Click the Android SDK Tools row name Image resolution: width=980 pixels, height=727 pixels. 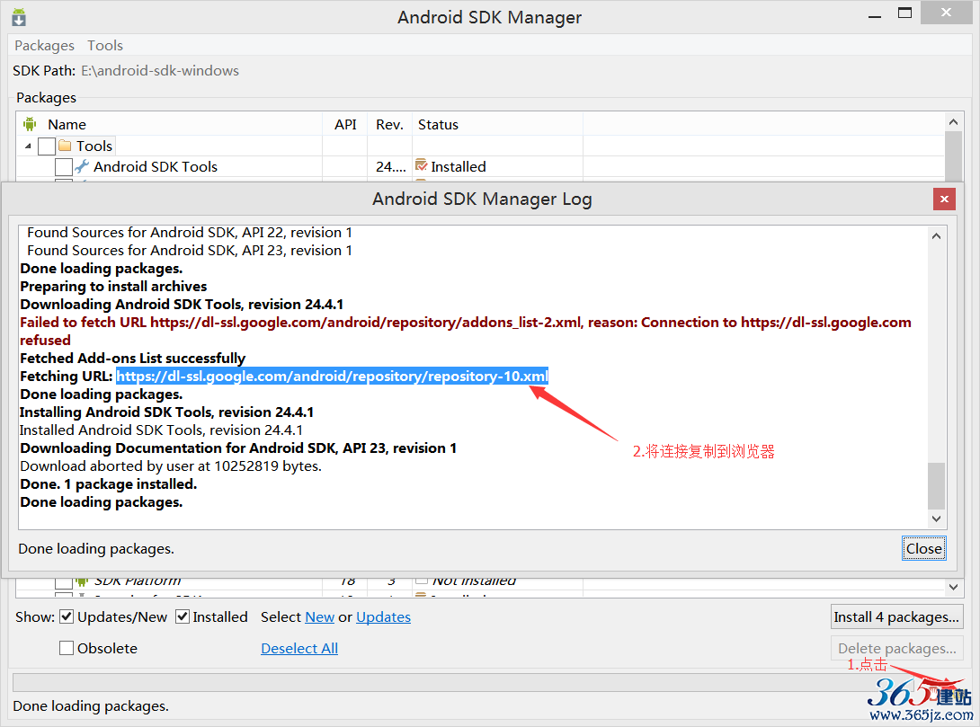(156, 167)
